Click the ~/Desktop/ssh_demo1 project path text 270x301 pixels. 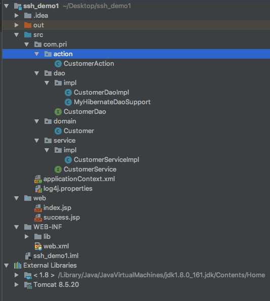coord(97,6)
